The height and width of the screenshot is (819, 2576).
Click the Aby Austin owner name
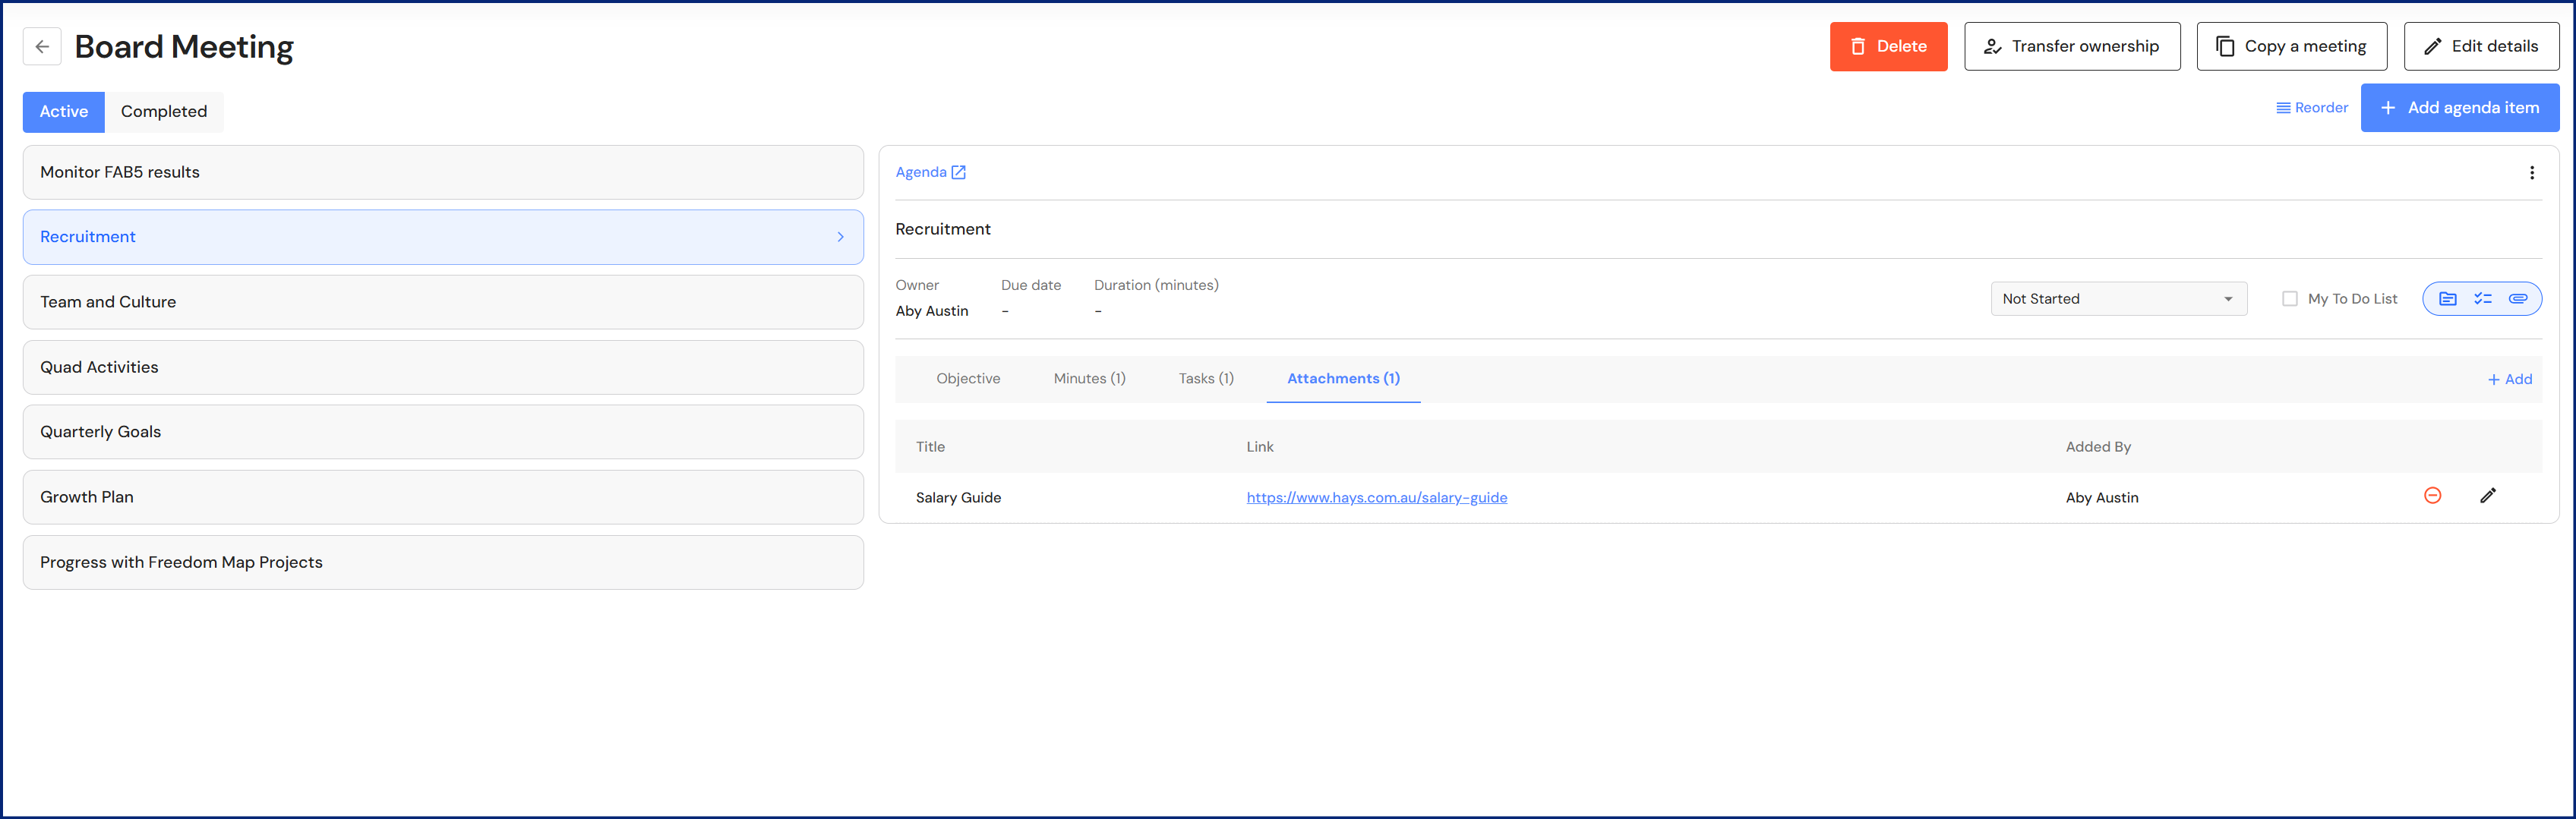(931, 311)
